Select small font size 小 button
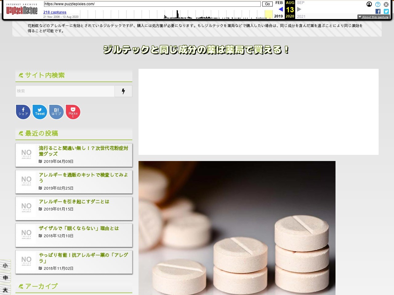The height and width of the screenshot is (295, 394). [x=5, y=265]
